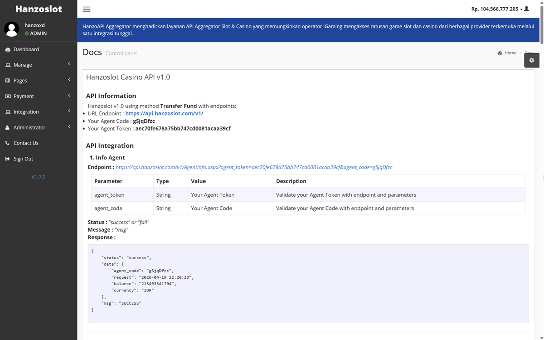Viewport: 544px width, 340px height.
Task: Click the Manage laptop icon
Action: click(x=8, y=65)
